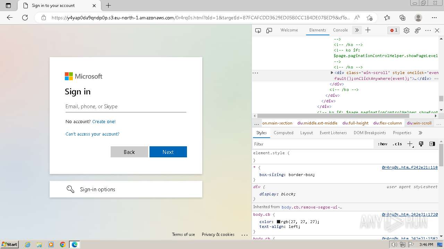Open DevTools customize menu (three dots)
The image size is (444, 249).
click(428, 30)
